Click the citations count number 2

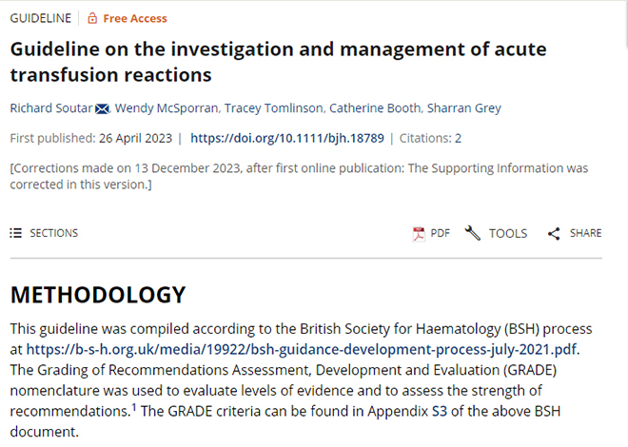458,138
